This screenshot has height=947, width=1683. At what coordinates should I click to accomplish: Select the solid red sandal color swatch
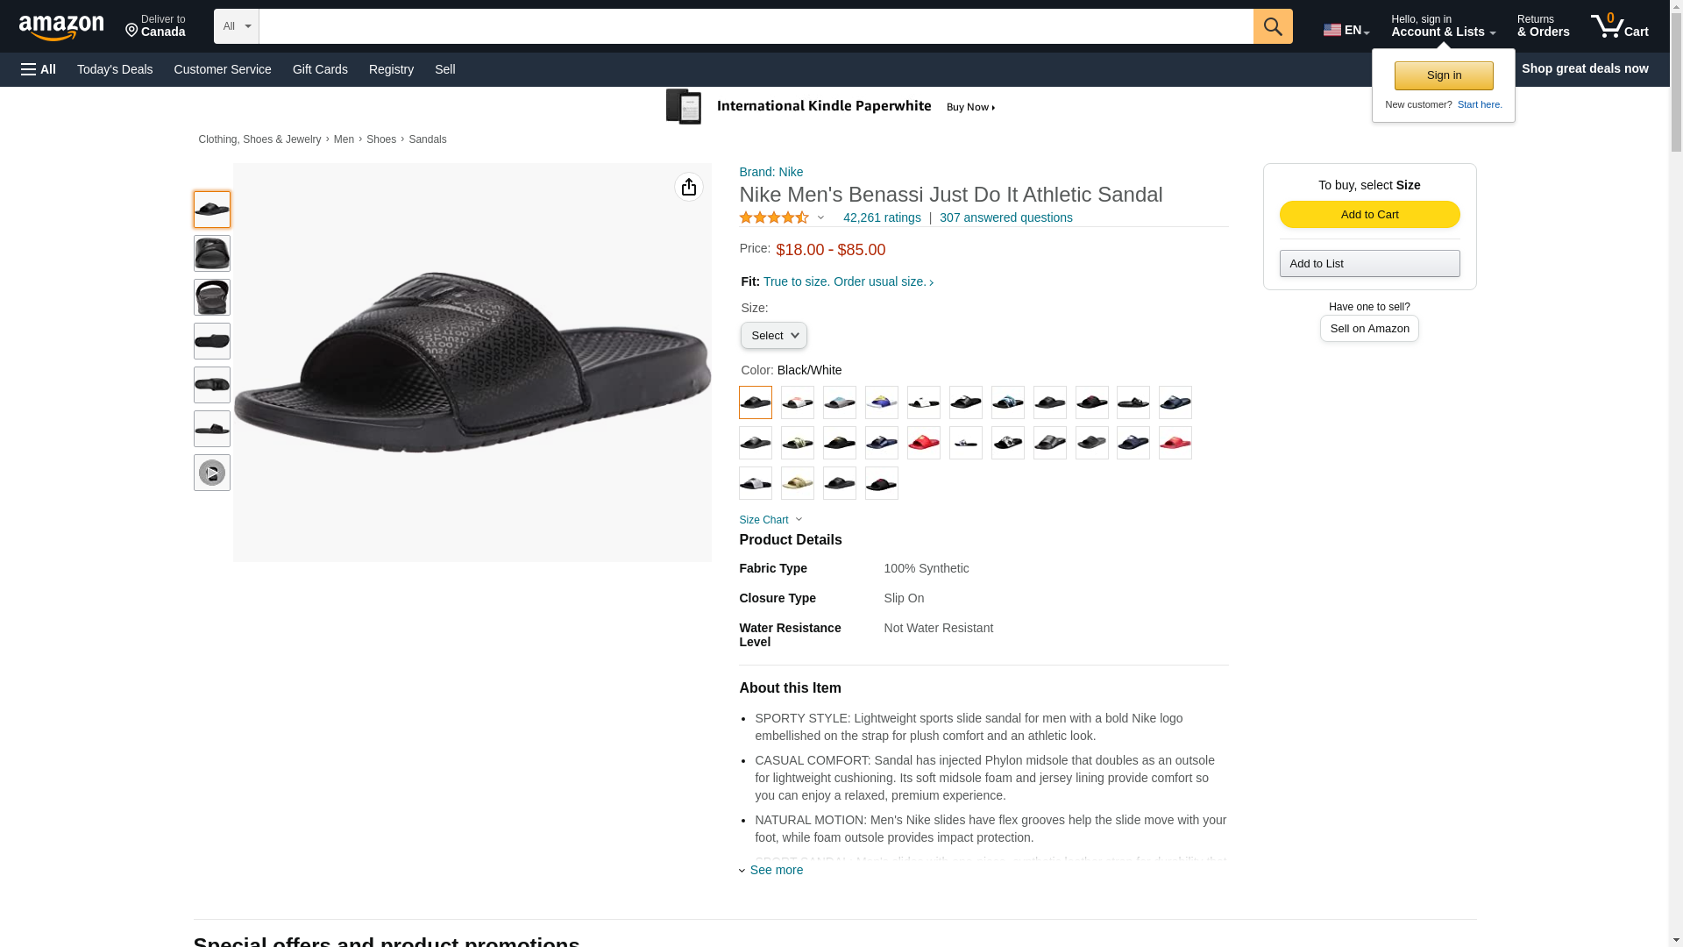click(924, 443)
